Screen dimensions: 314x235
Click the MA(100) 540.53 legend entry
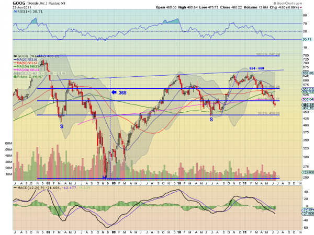[26, 66]
